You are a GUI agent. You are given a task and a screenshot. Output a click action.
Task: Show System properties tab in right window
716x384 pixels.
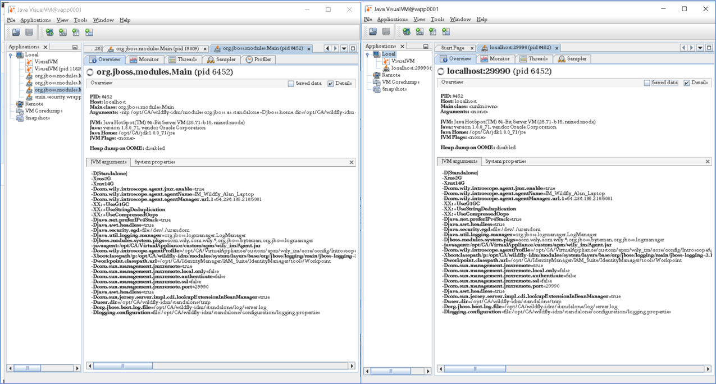505,161
